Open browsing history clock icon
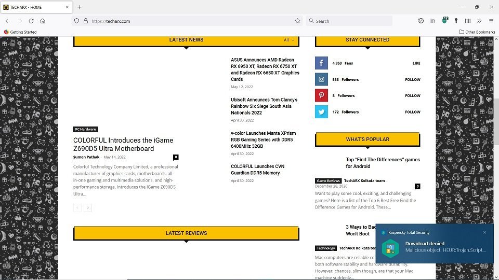 coord(421,21)
